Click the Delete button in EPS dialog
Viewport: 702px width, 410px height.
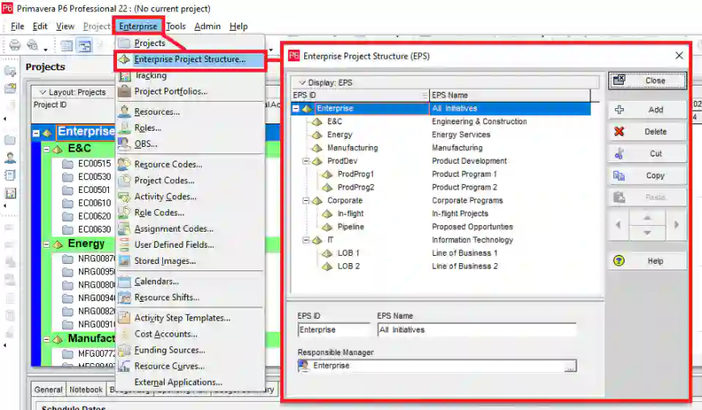point(646,132)
